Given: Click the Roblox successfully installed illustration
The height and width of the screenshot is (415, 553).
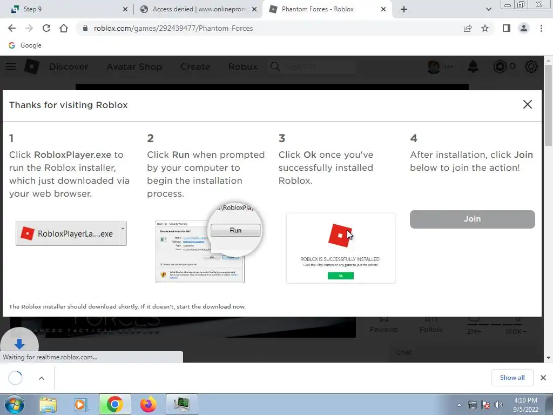Looking at the screenshot, I should click(x=341, y=249).
